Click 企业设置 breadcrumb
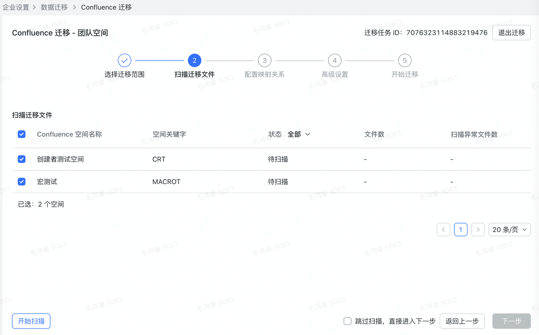The height and width of the screenshot is (335, 539). coord(16,7)
